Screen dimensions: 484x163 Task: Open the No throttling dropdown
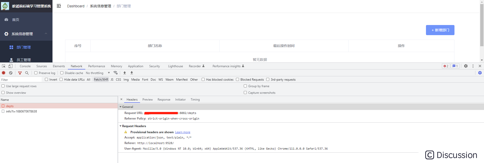point(98,73)
